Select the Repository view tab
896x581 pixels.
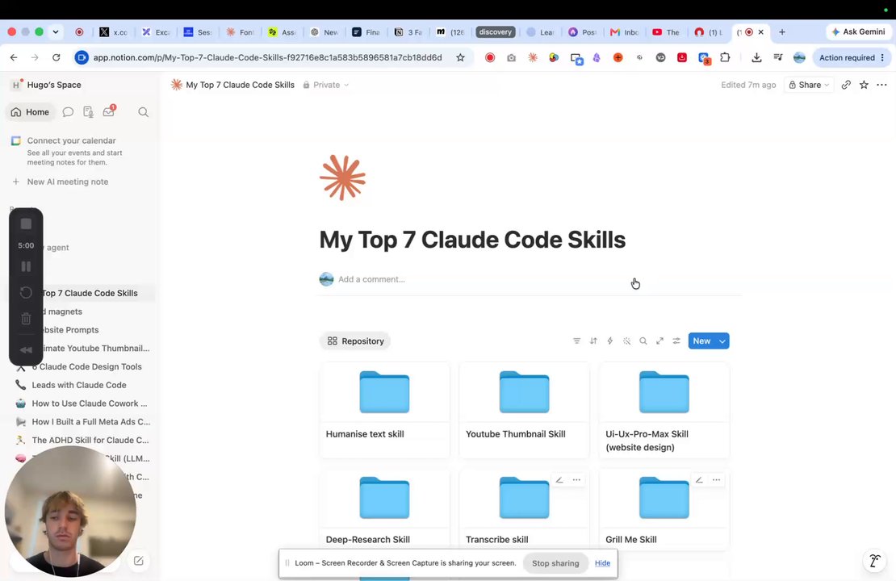[355, 341]
